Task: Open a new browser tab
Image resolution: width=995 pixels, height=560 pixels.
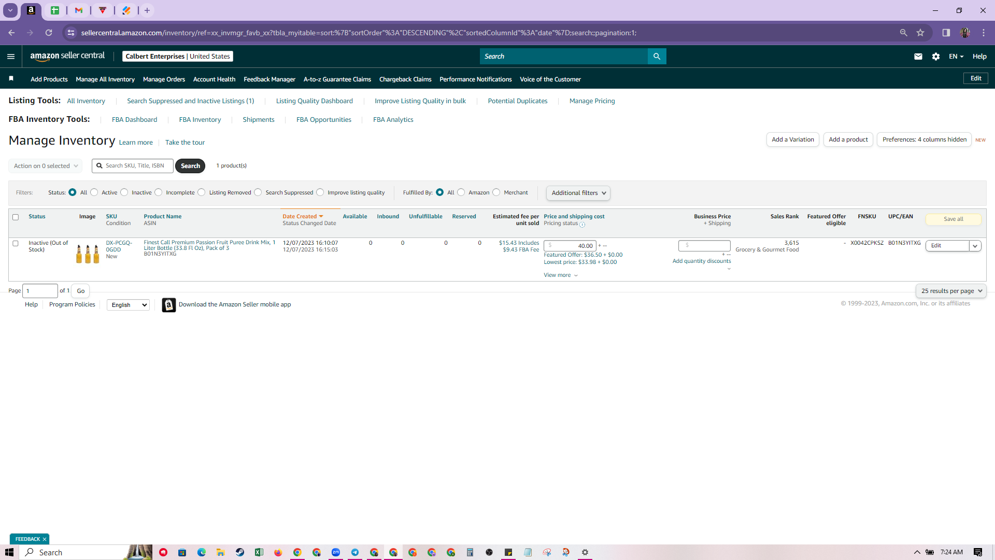Action: click(x=147, y=10)
